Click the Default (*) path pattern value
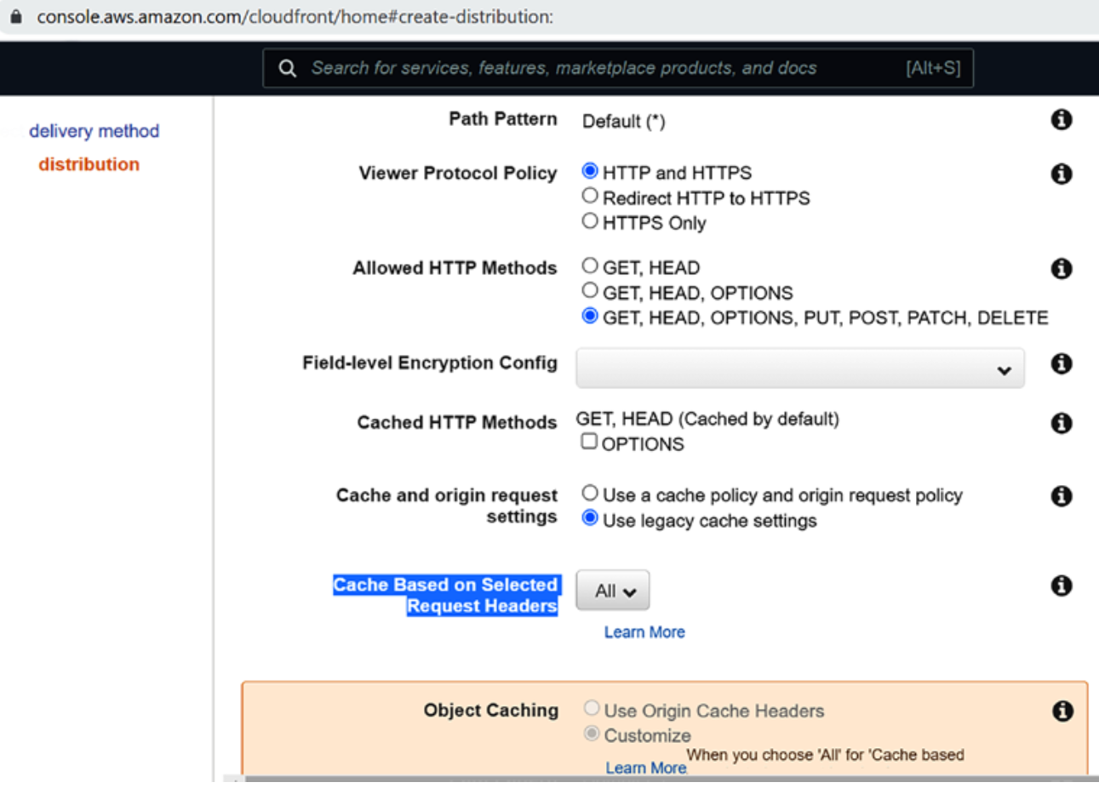 623,122
